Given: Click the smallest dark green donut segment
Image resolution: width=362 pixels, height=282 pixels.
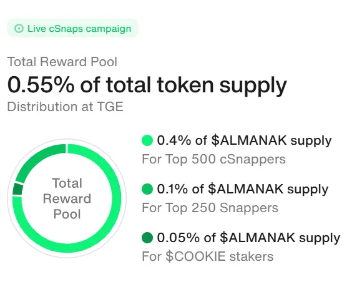Looking at the screenshot, I should pyautogui.click(x=17, y=189).
